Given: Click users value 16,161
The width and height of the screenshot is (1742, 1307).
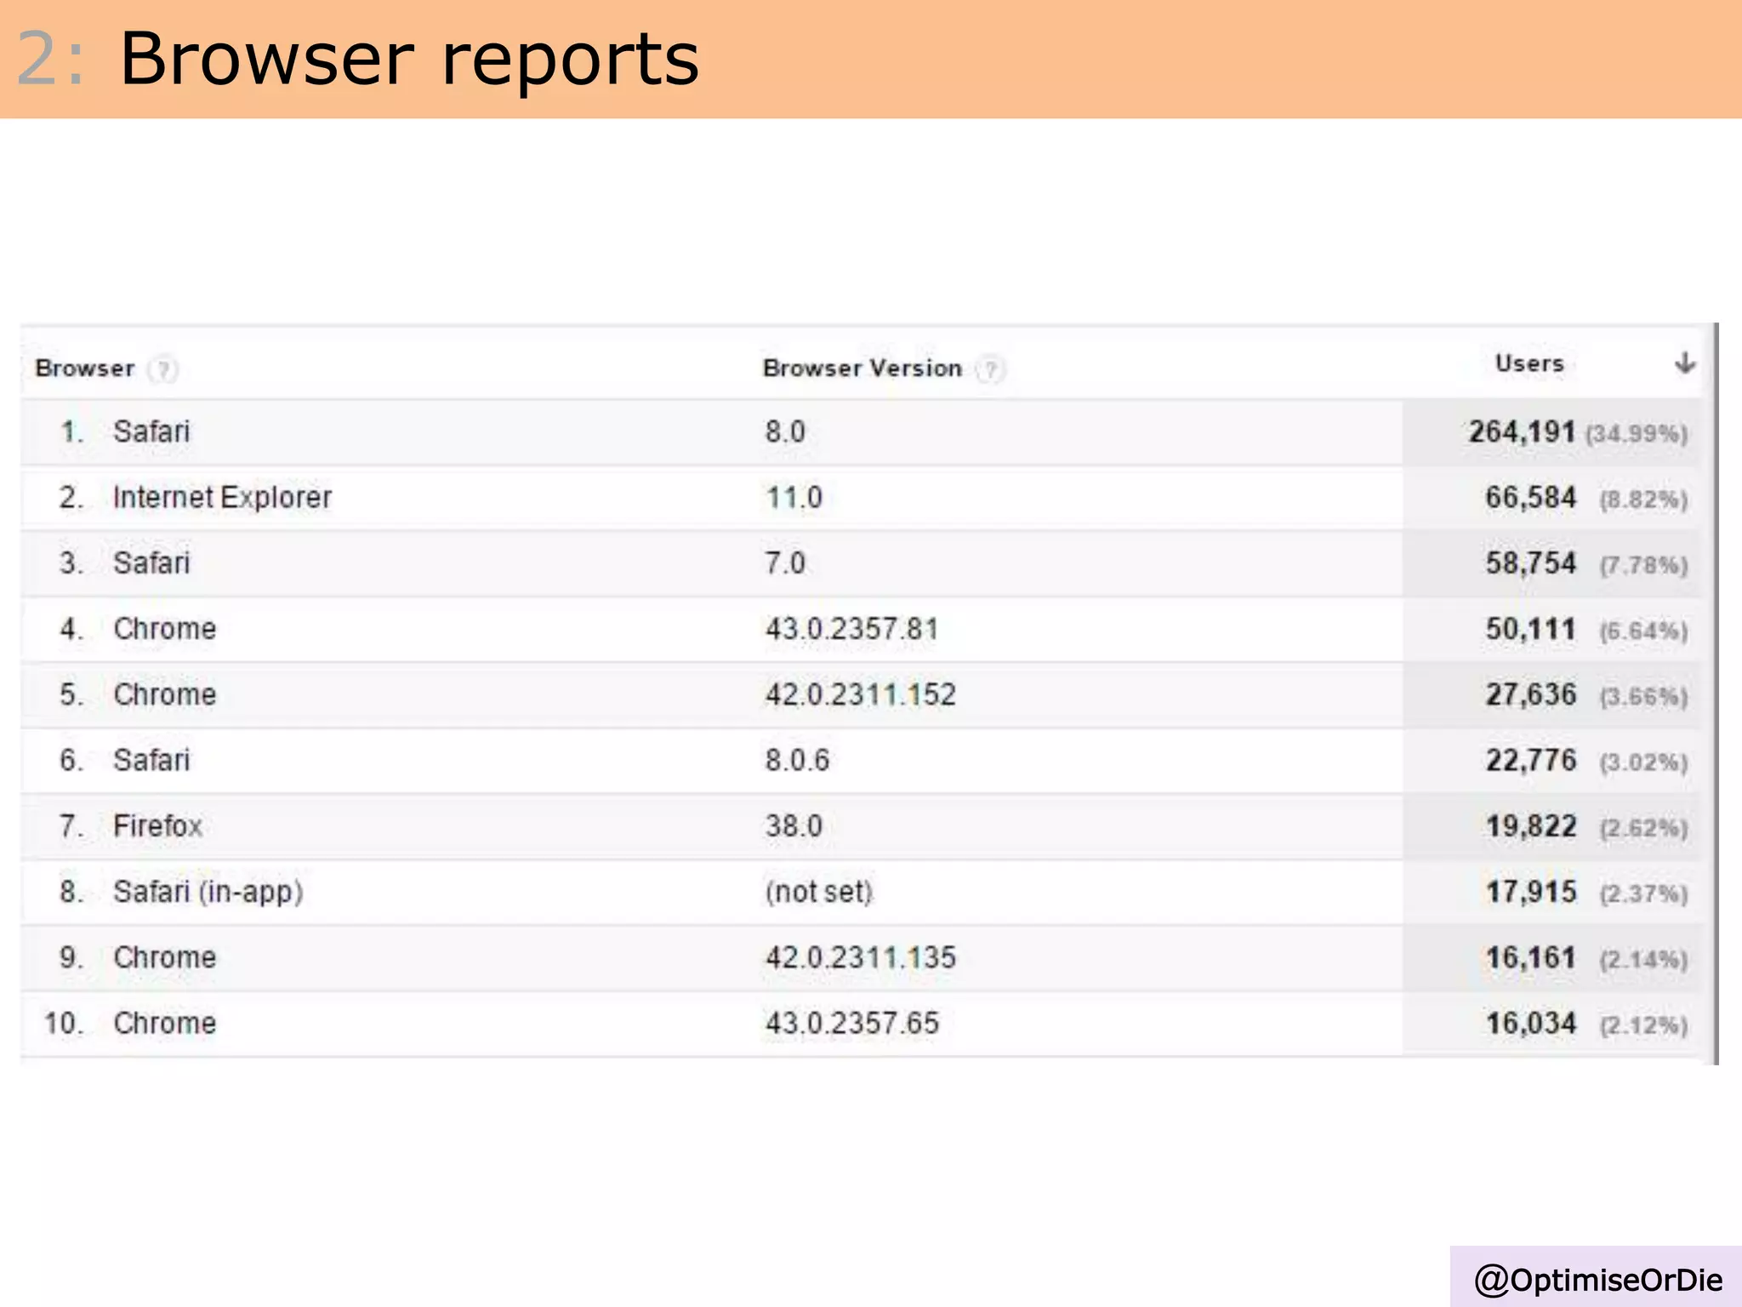Looking at the screenshot, I should pyautogui.click(x=1530, y=957).
